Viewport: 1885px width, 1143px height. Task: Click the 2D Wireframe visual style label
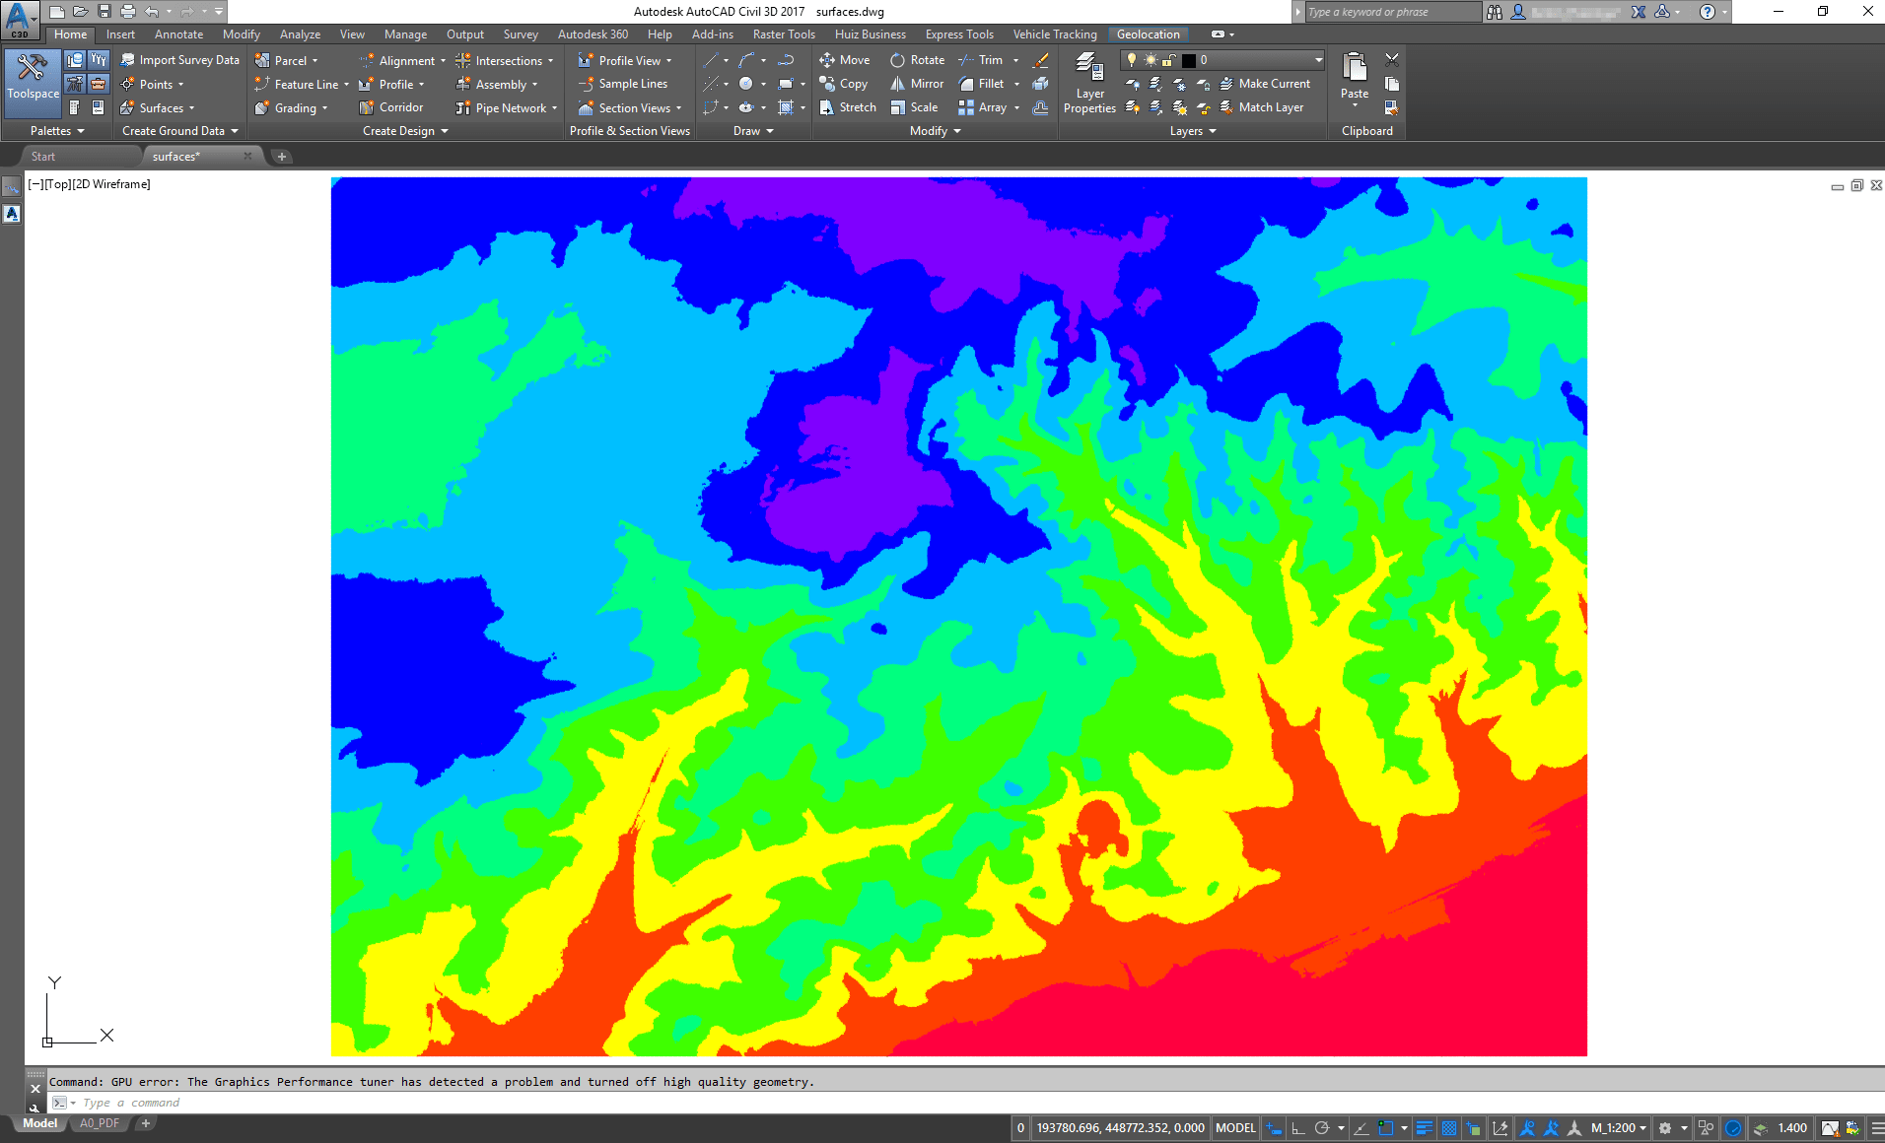pyautogui.click(x=110, y=184)
